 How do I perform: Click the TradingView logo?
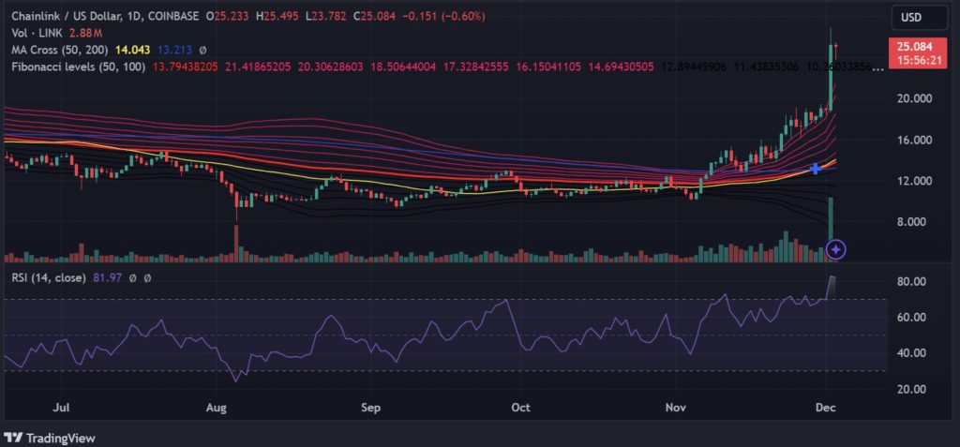click(x=50, y=438)
